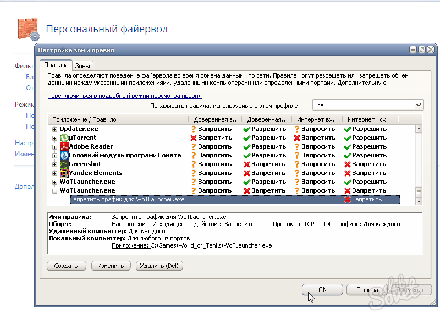Click the µTorrent application icon
The image size is (440, 330).
pyautogui.click(x=64, y=137)
